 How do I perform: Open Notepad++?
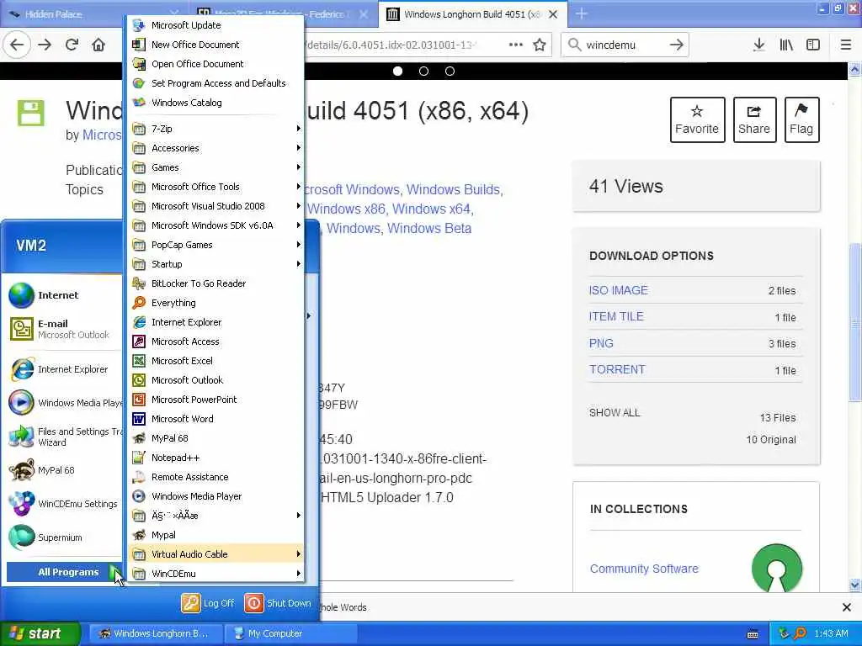pyautogui.click(x=215, y=458)
